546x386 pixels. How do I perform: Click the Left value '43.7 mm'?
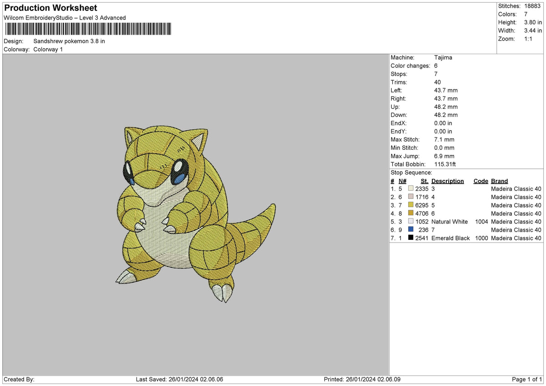[446, 91]
